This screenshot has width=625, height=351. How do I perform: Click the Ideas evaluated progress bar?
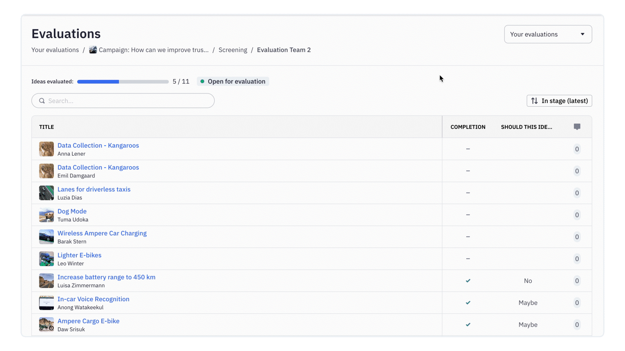click(x=123, y=81)
